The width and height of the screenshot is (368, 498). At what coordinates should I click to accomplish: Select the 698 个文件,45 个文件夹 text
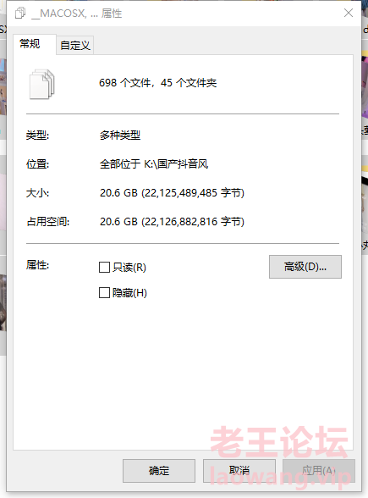pos(157,83)
